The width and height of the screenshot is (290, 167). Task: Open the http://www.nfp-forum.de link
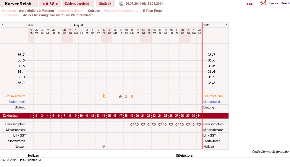tap(272, 152)
